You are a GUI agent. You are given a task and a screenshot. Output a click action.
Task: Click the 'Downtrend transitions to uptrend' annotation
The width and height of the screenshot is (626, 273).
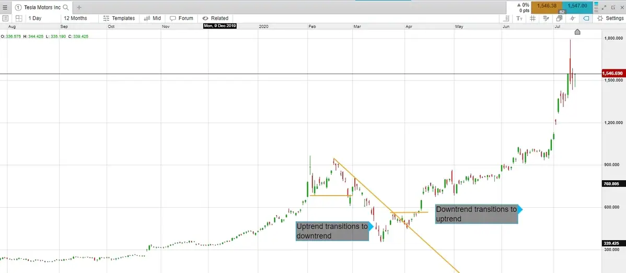[x=476, y=214]
